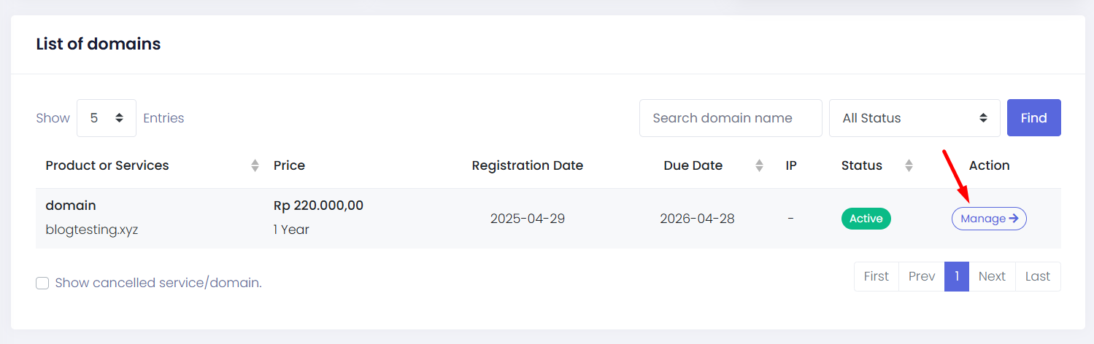Image resolution: width=1094 pixels, height=344 pixels.
Task: Click Prev pagination button
Action: click(x=922, y=276)
